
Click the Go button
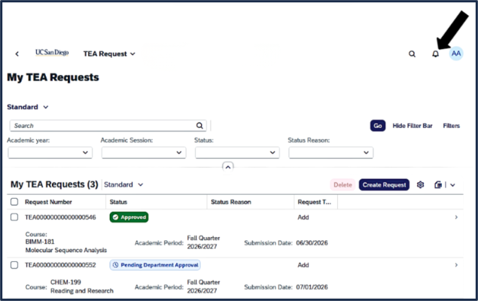click(378, 126)
